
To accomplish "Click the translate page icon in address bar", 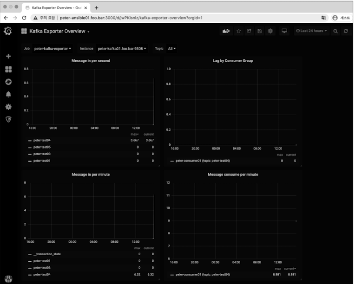I will (x=323, y=18).
